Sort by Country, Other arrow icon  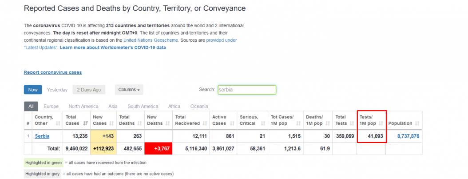tap(58, 123)
